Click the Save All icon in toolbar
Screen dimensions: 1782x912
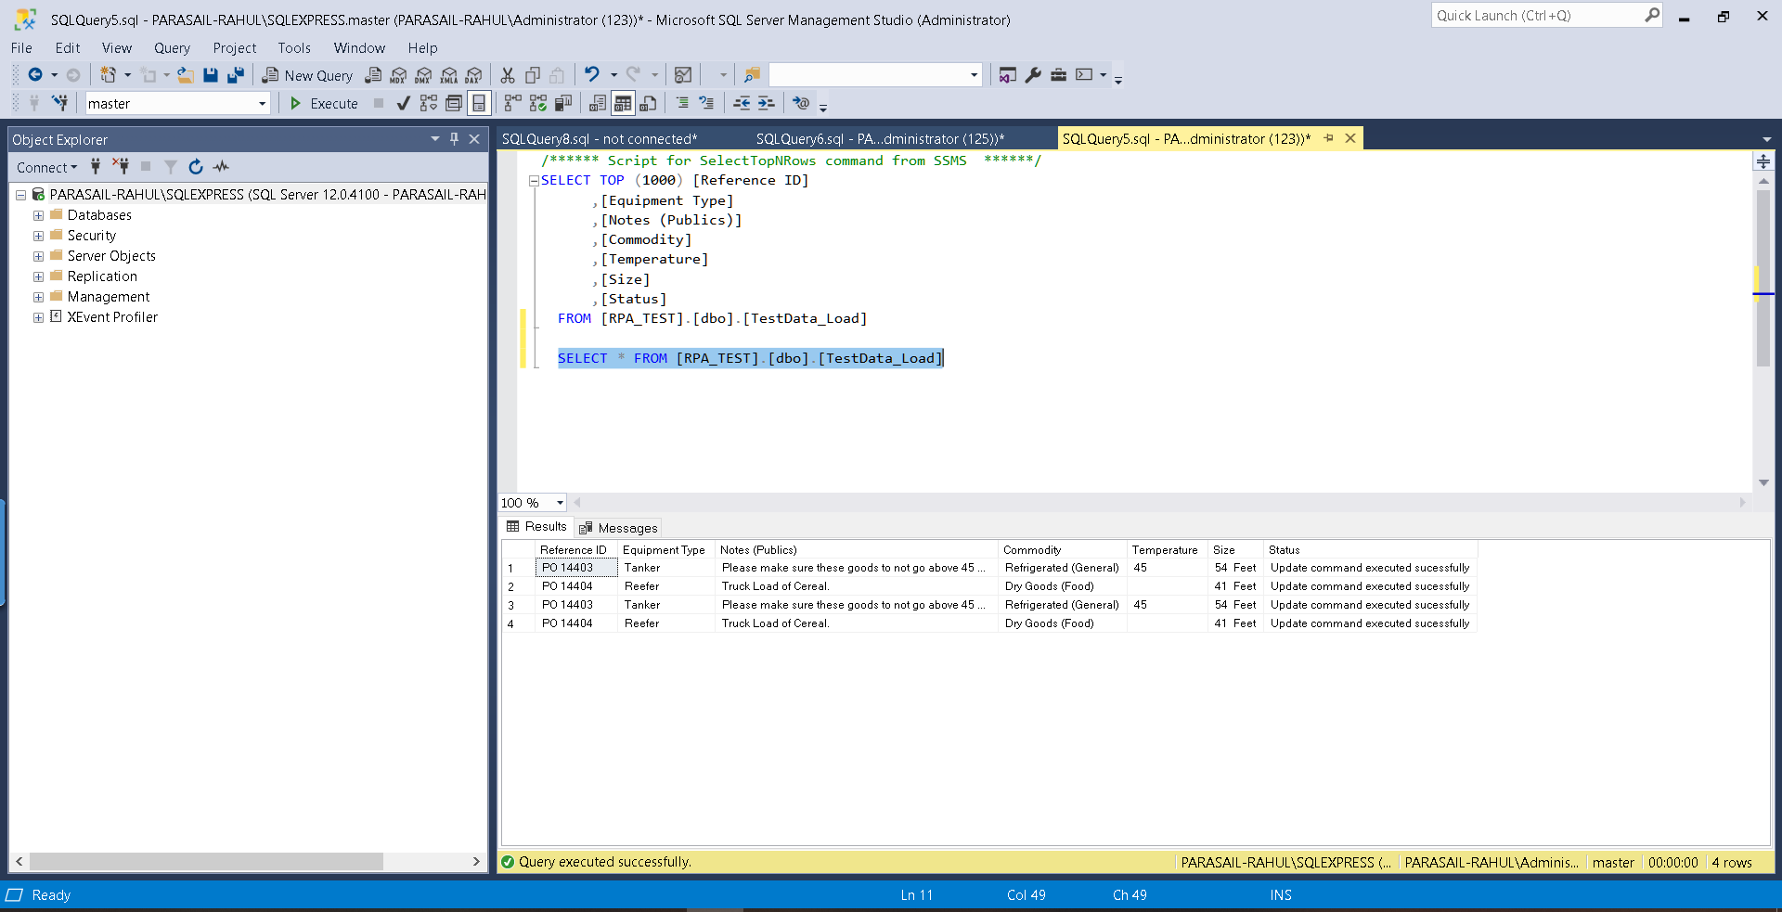[x=236, y=76]
